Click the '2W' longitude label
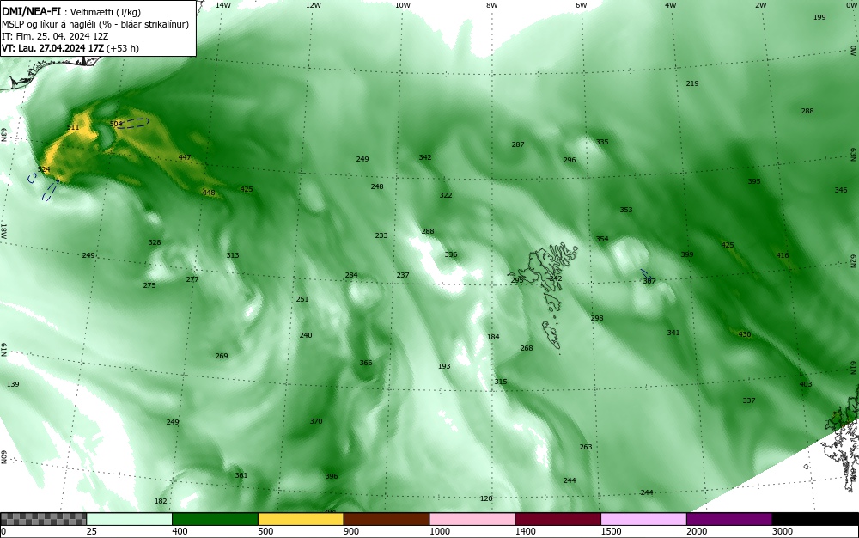This screenshot has width=859, height=538. click(760, 5)
